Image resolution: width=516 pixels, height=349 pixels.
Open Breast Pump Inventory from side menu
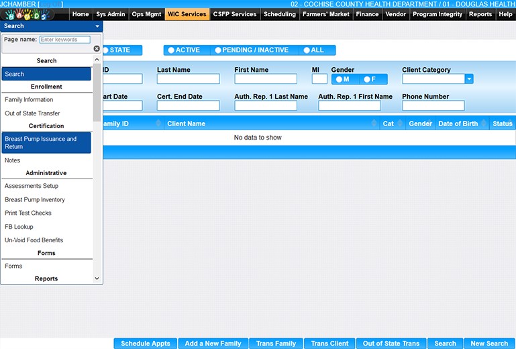pyautogui.click(x=35, y=200)
